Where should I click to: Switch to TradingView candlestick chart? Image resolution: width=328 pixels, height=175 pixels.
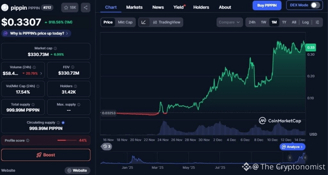[x=167, y=22]
